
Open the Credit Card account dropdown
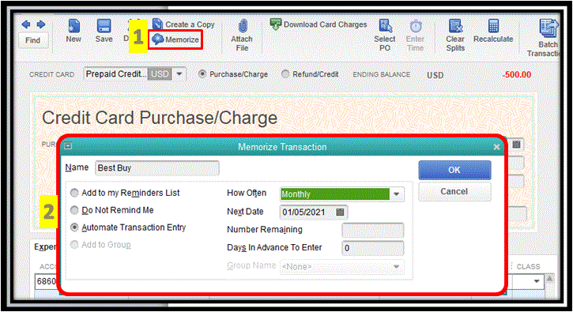click(179, 74)
